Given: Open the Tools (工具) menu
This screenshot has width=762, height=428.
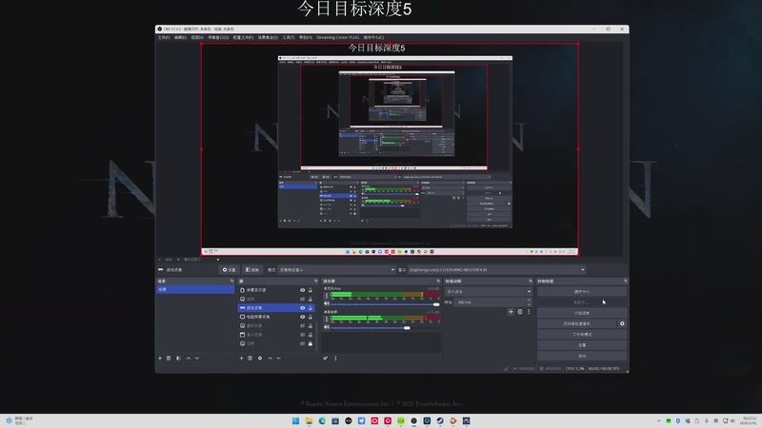Looking at the screenshot, I should [289, 37].
